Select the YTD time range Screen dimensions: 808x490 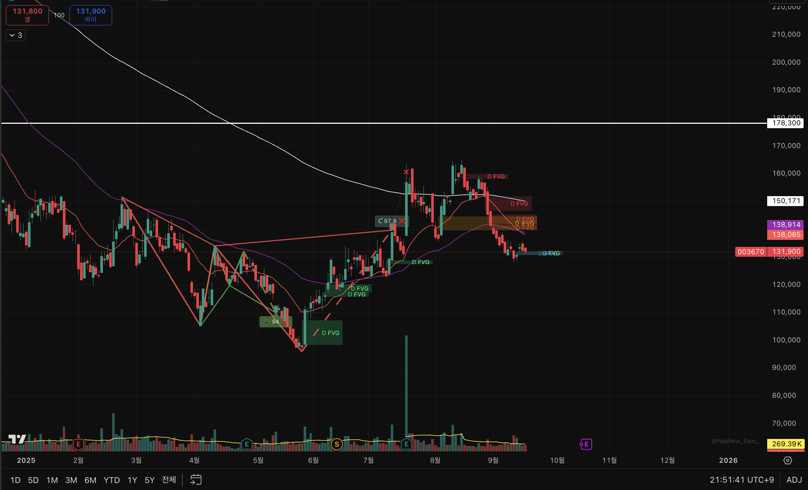pyautogui.click(x=111, y=480)
